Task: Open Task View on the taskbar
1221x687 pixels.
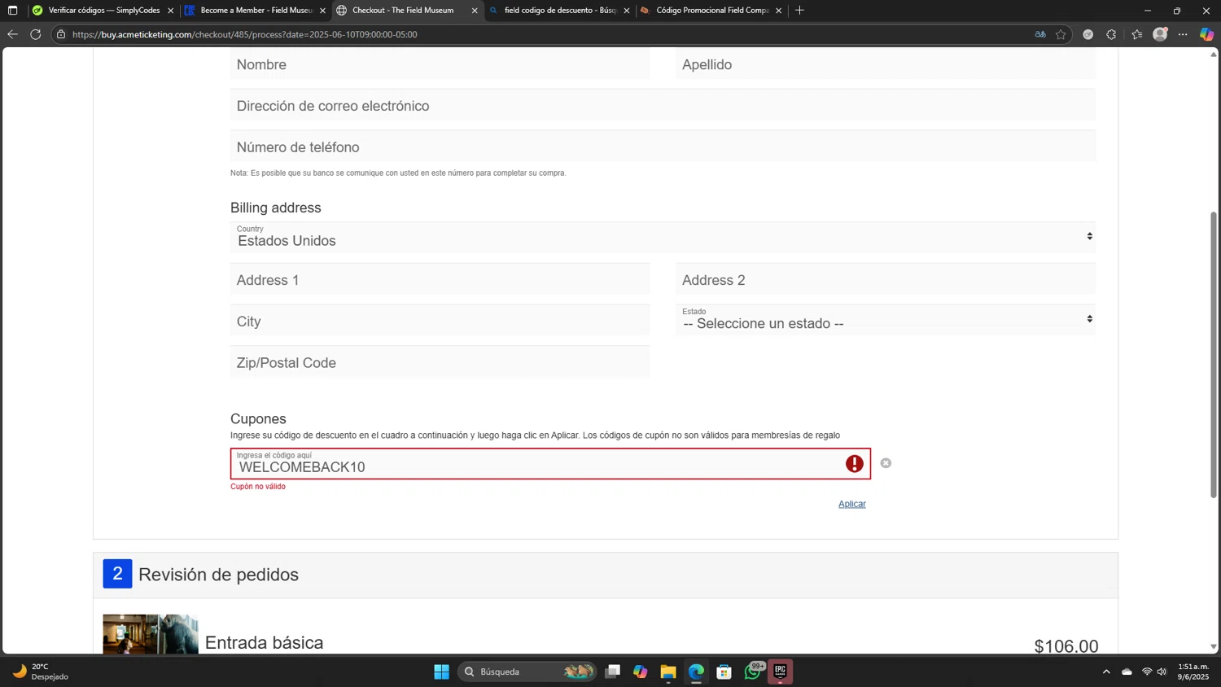Action: [613, 672]
